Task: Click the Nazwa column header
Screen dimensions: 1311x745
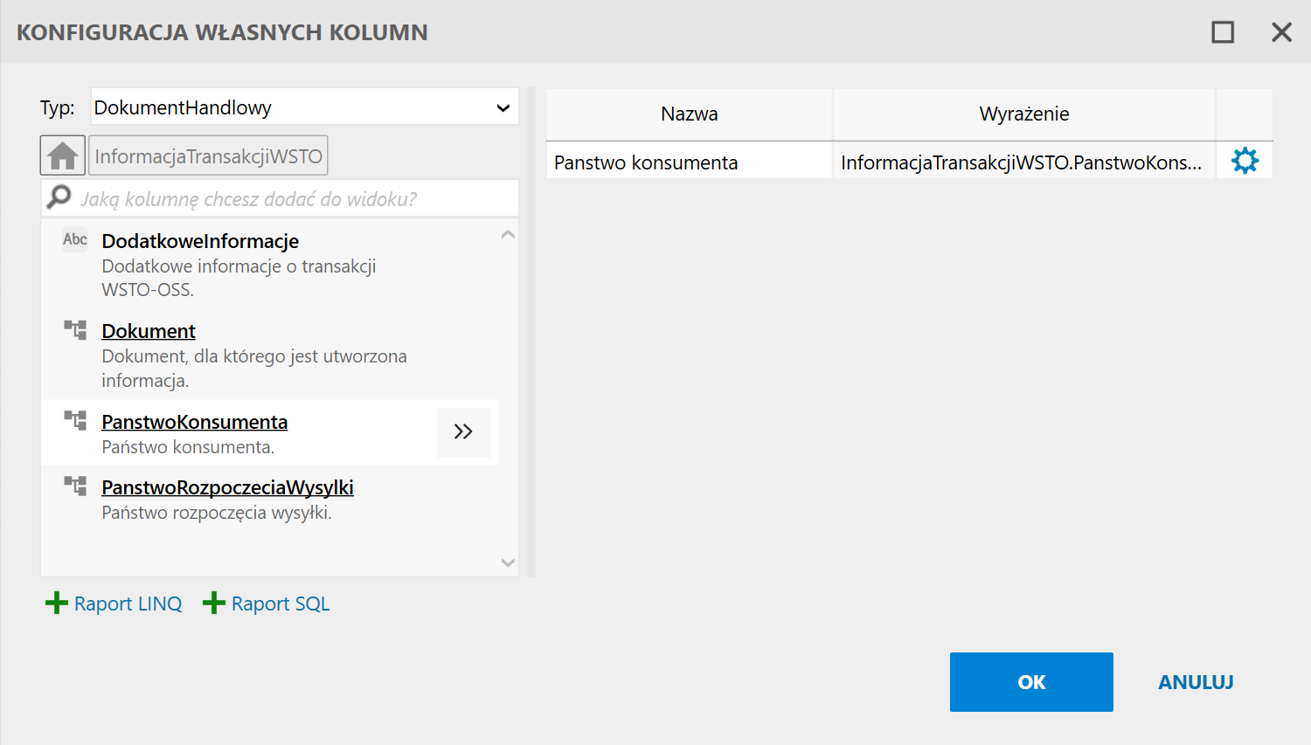Action: pyautogui.click(x=688, y=114)
